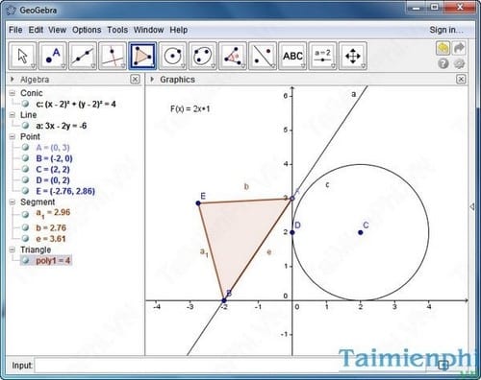This screenshot has height=380, width=481.
Task: Select the Move Graphics View tool
Action: tap(353, 56)
